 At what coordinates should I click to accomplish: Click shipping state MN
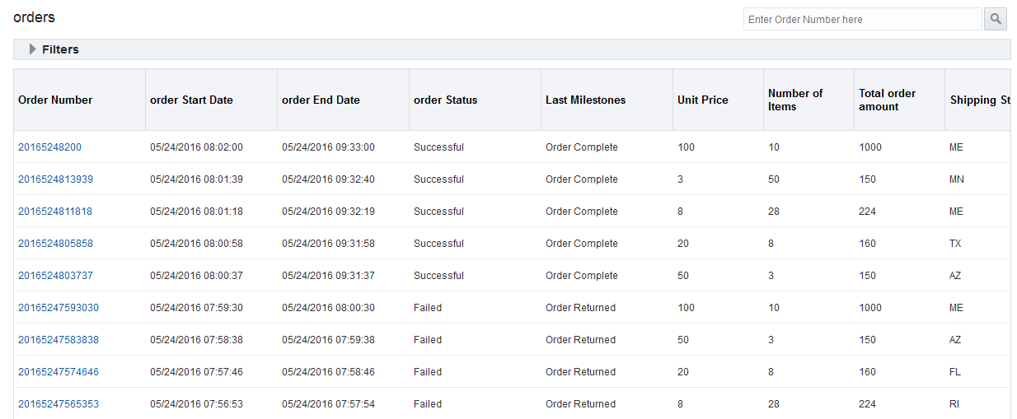point(956,179)
